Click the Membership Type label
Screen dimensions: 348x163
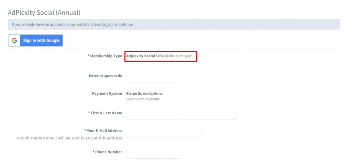point(106,56)
